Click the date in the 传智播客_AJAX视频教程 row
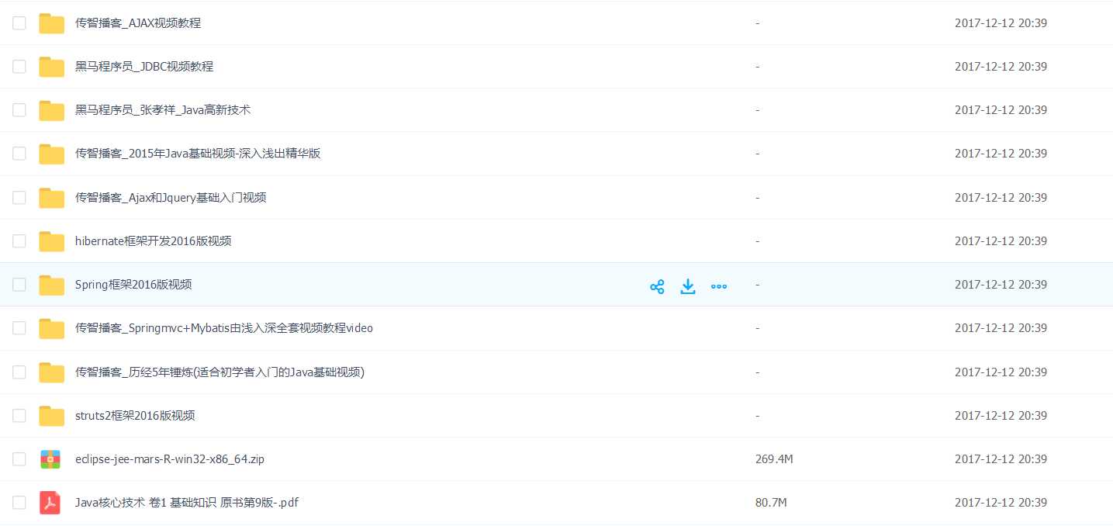 click(x=1001, y=23)
